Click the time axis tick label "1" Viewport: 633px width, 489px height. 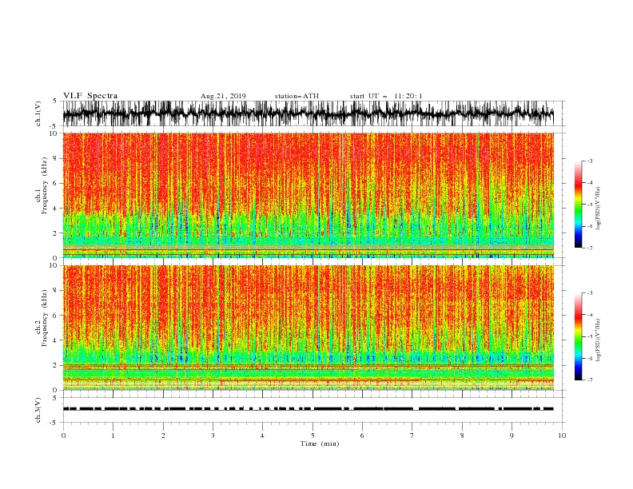113,435
